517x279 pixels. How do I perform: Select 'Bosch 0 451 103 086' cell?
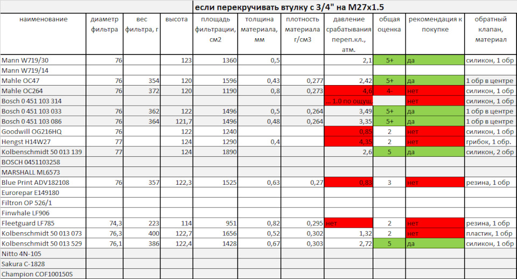click(43, 121)
